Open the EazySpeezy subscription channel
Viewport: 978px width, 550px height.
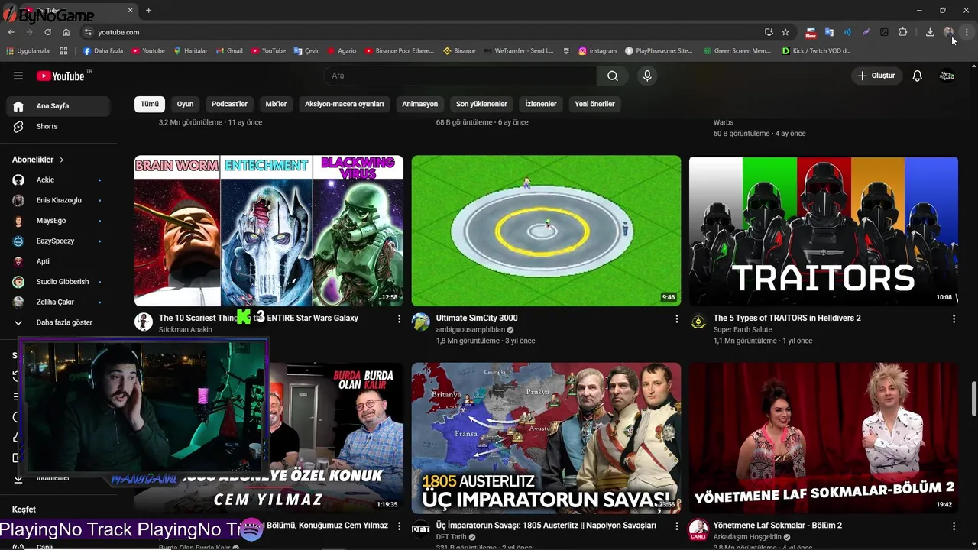tap(59, 241)
